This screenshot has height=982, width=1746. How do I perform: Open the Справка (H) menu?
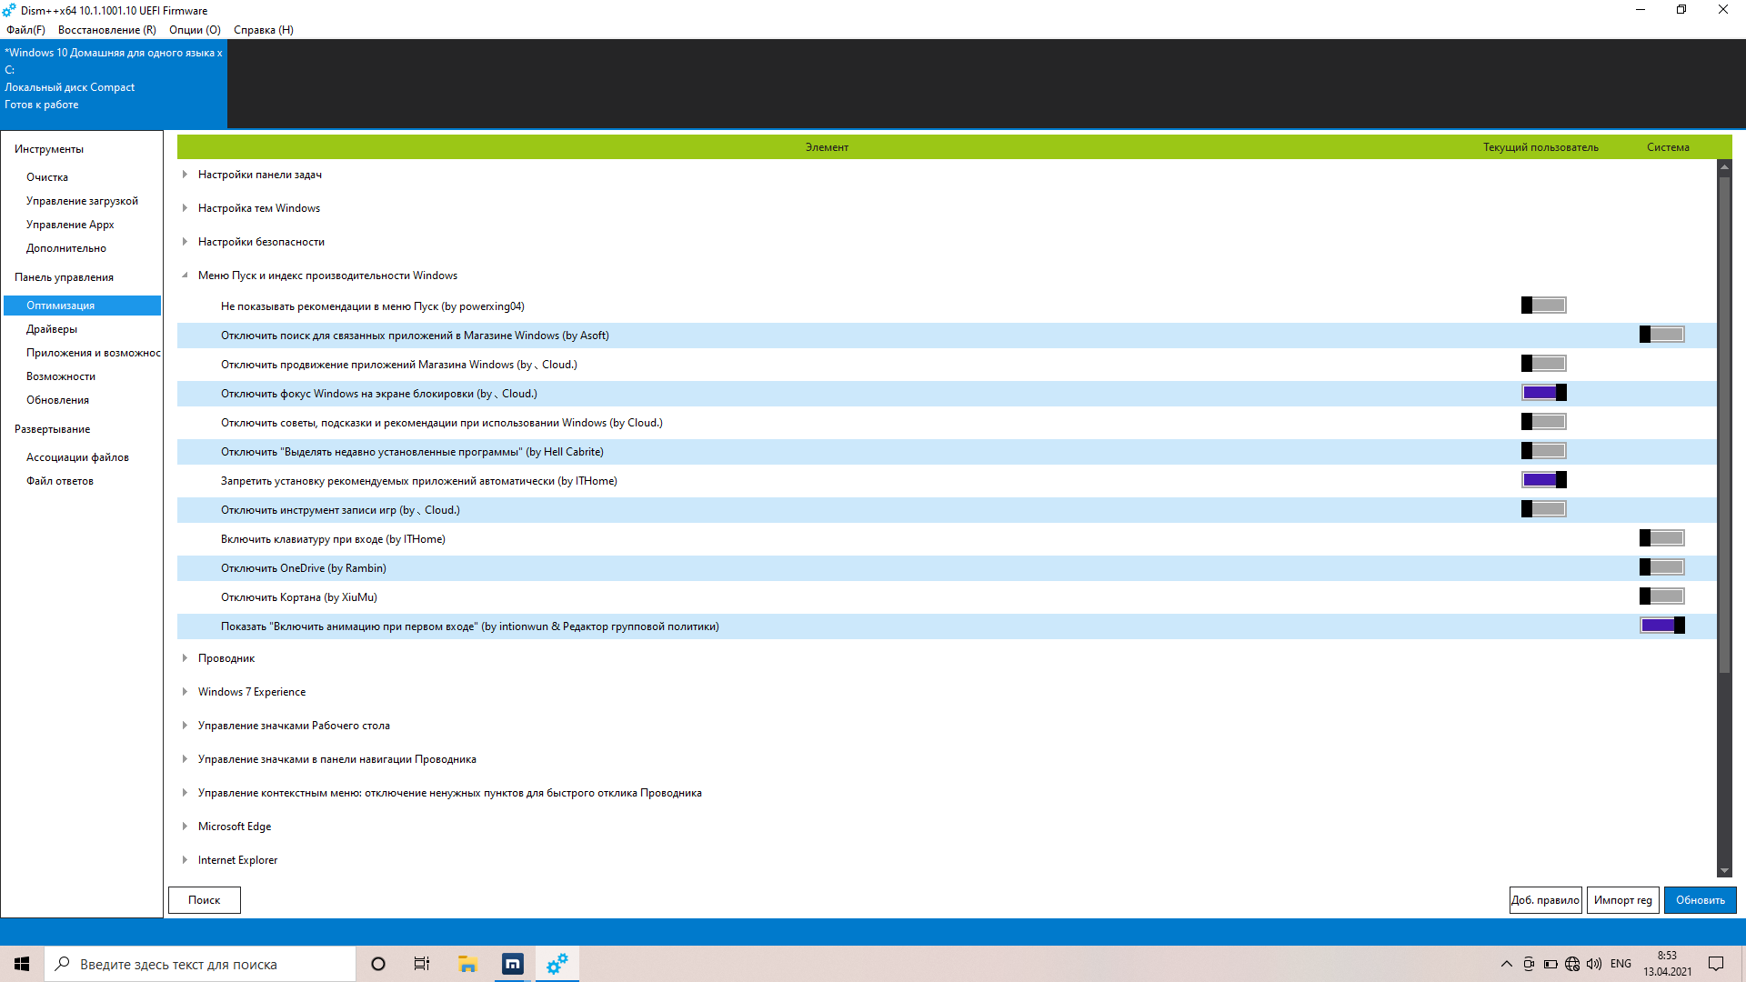[x=264, y=30]
